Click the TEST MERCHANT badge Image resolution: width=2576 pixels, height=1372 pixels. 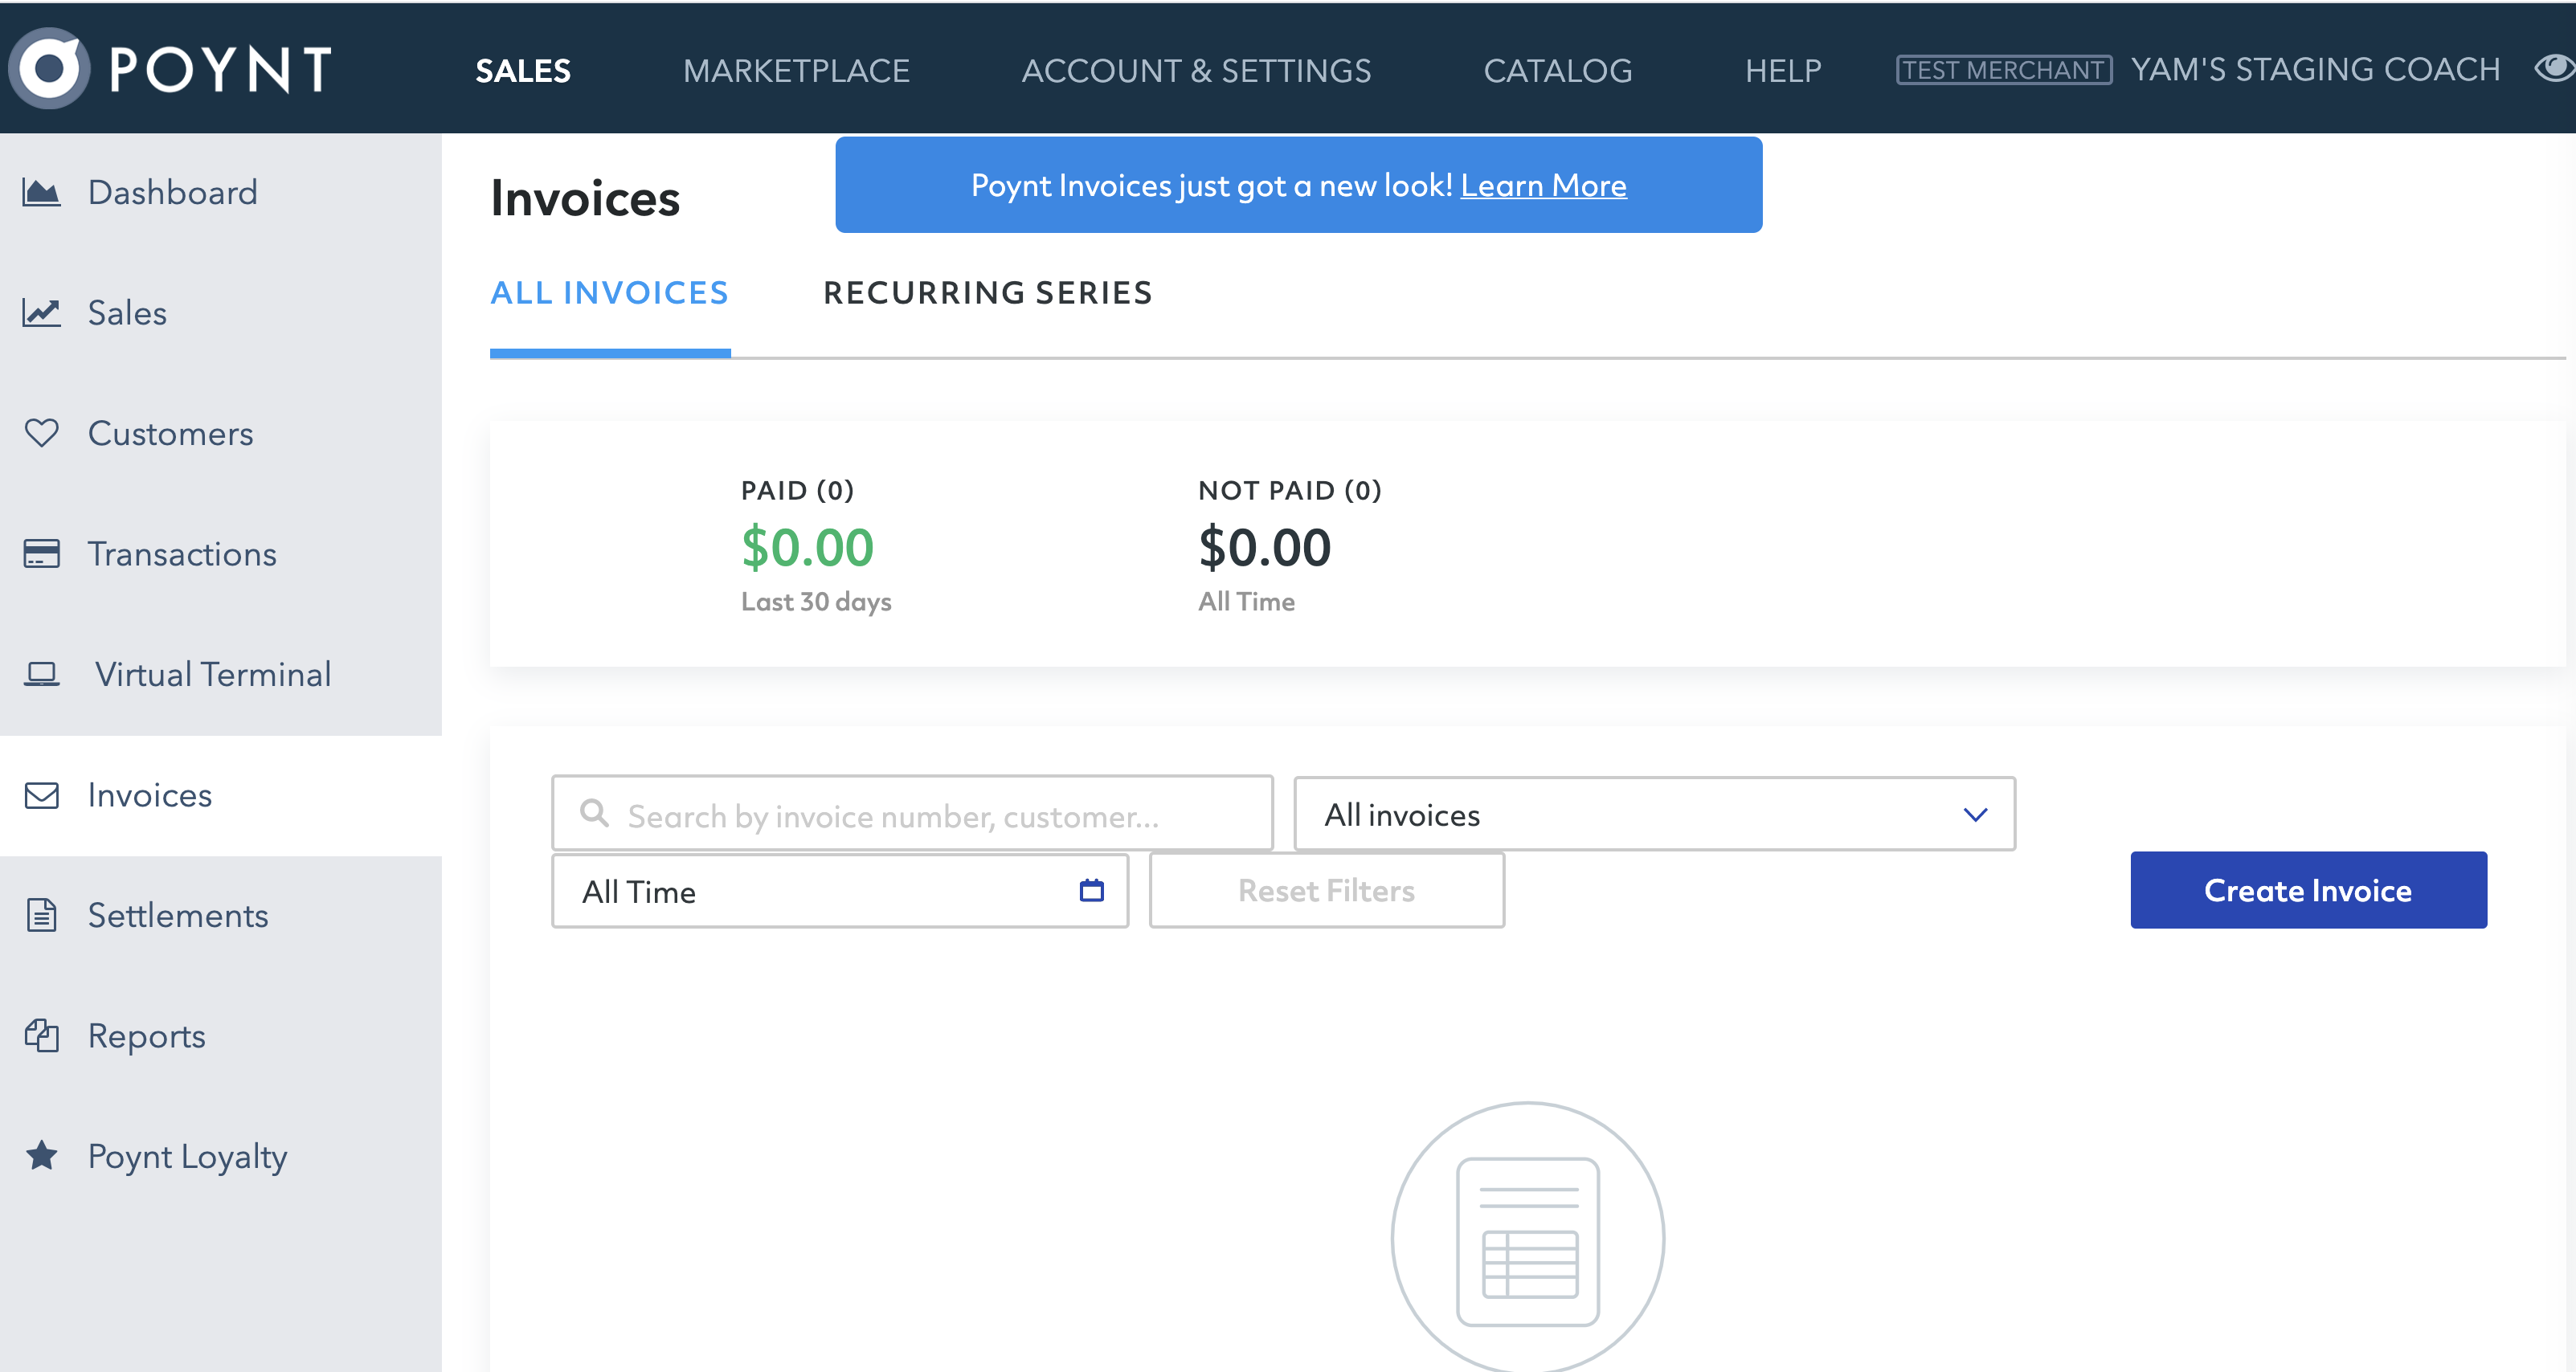click(2004, 70)
